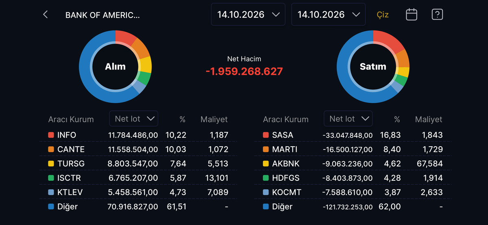Go back using the left arrow icon
Screen dimensions: 488x225
click(46, 15)
